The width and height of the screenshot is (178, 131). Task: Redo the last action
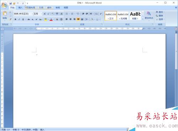point(23,3)
